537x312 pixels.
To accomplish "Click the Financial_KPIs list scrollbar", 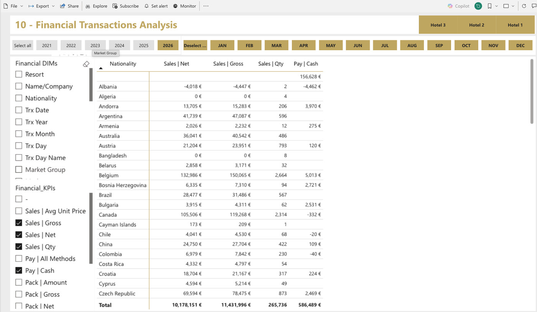I will tap(91, 228).
